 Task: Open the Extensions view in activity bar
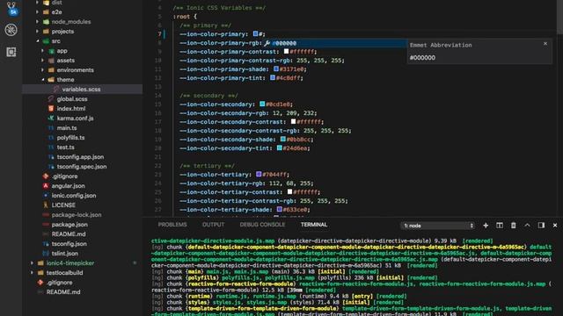(11, 52)
